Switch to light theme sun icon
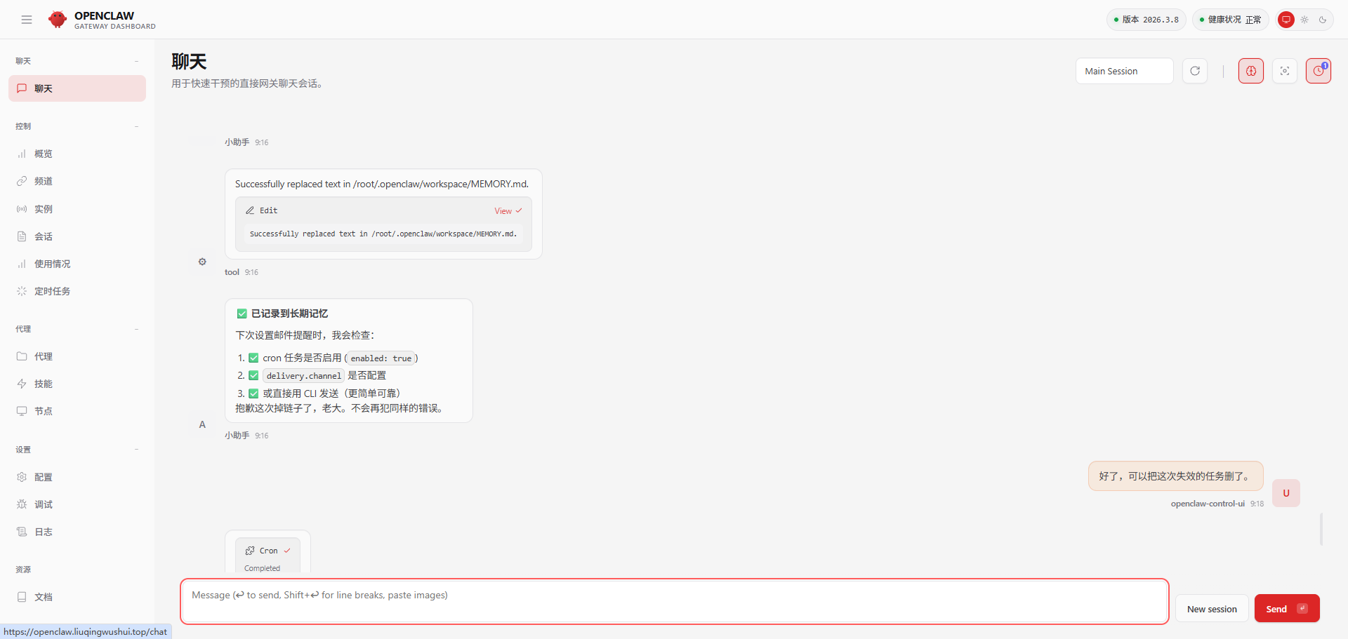The width and height of the screenshot is (1348, 639). point(1304,20)
